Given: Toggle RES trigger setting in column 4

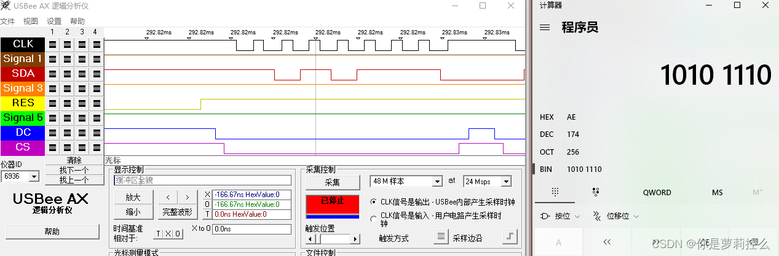Looking at the screenshot, I should pyautogui.click(x=97, y=103).
